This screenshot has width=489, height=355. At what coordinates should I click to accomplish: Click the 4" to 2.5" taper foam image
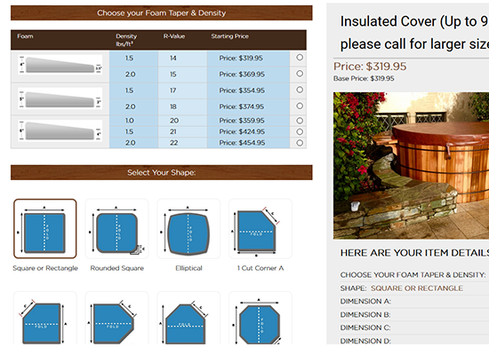60,65
